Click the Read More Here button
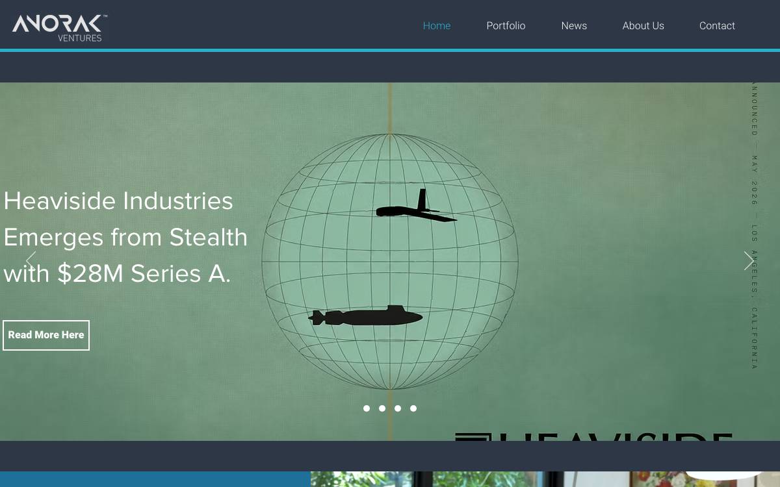 pos(46,335)
